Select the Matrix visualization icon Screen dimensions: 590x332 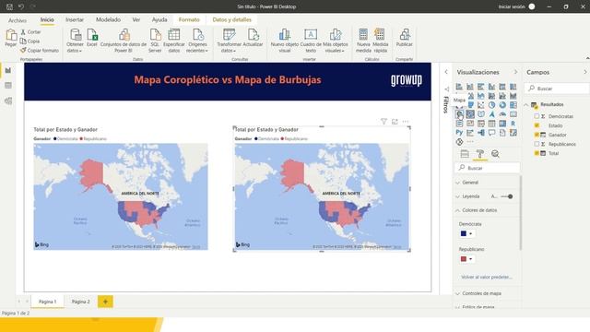click(502, 124)
